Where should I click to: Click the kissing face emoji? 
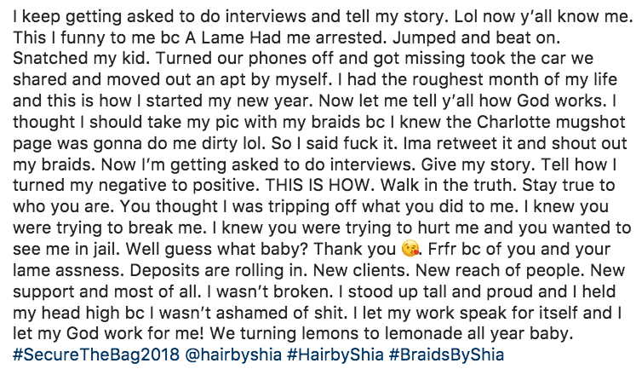click(410, 249)
